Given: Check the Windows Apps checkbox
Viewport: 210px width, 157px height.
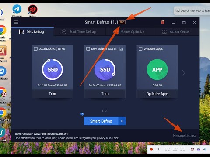Looking at the screenshot, I should (x=140, y=49).
